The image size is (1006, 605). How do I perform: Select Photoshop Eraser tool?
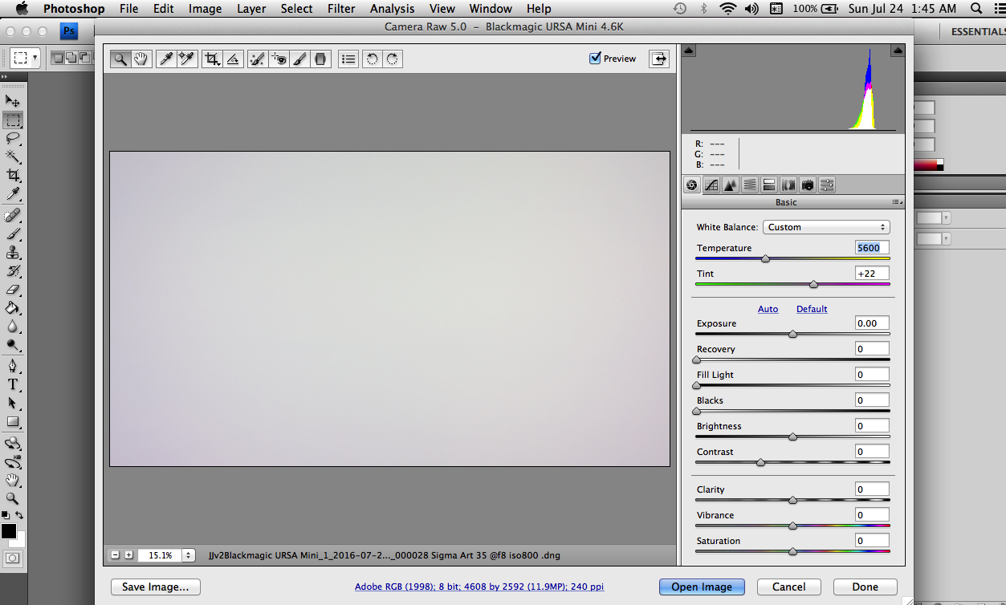point(13,290)
